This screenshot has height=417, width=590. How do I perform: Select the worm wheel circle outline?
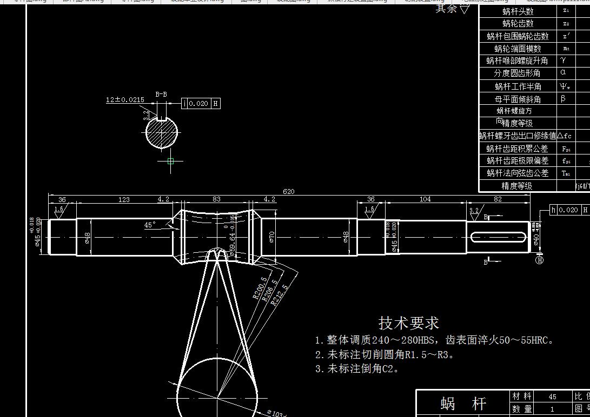[217, 388]
